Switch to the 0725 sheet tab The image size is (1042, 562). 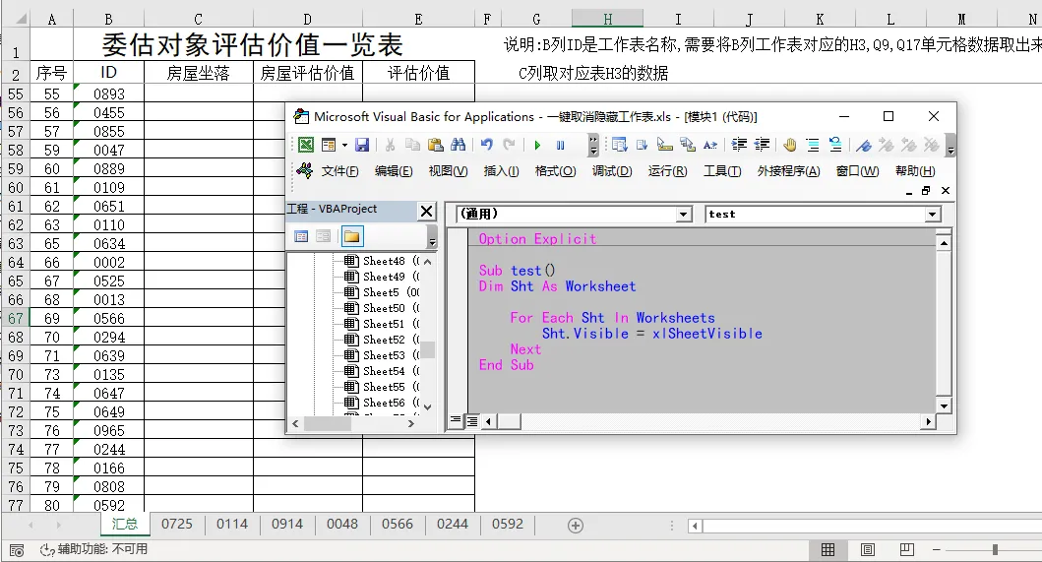pyautogui.click(x=177, y=524)
